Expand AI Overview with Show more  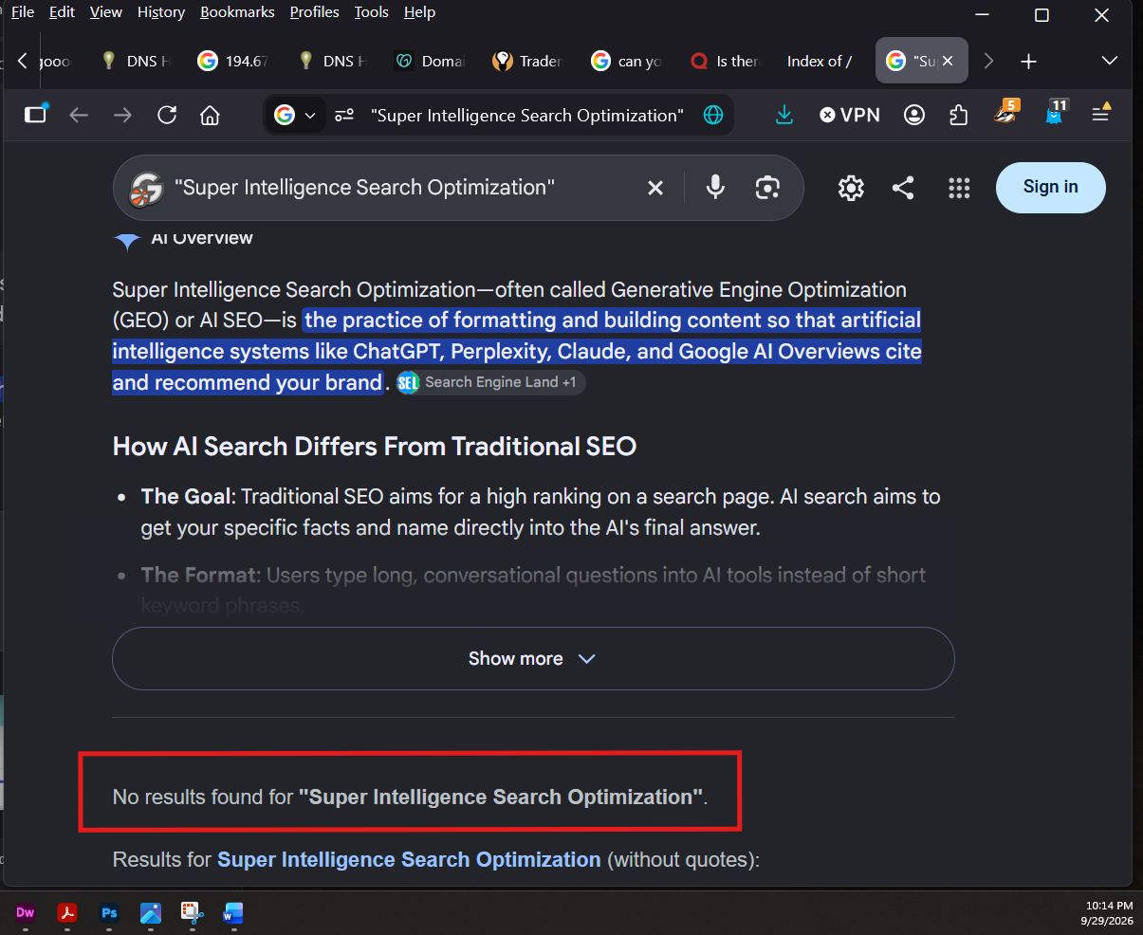point(533,658)
